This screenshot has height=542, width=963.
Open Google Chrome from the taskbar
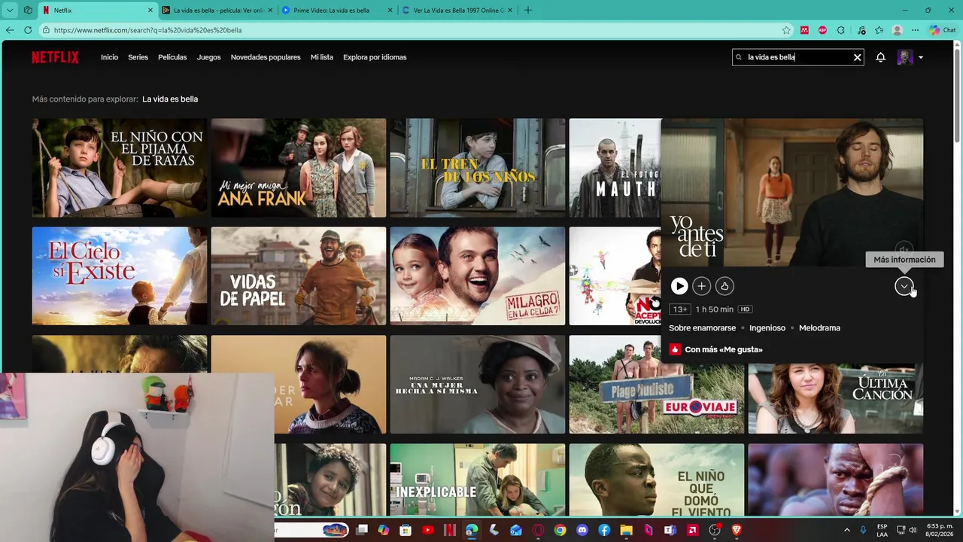click(560, 530)
